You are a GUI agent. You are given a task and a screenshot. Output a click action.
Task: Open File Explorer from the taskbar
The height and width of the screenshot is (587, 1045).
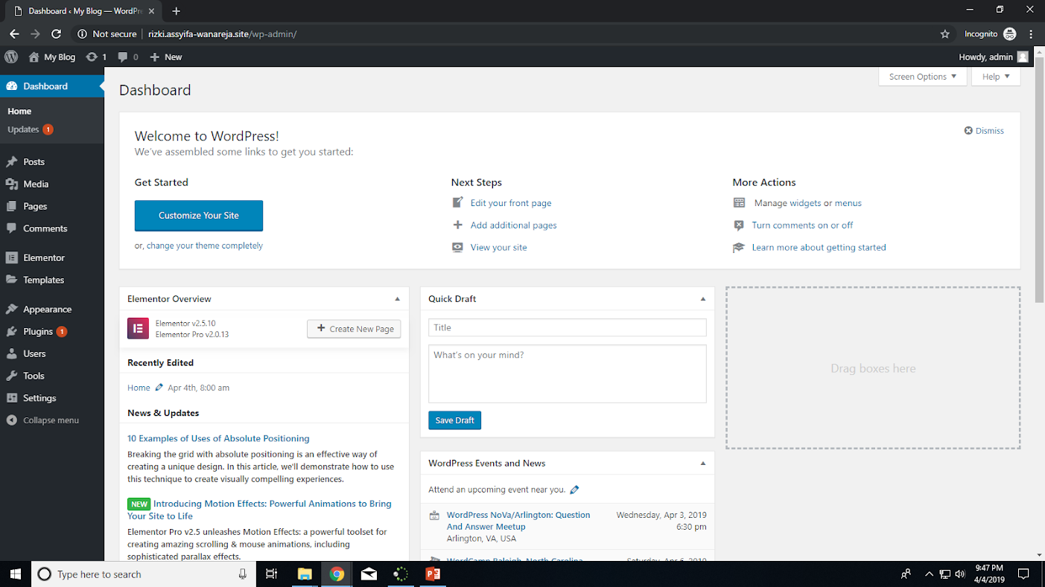coord(304,574)
